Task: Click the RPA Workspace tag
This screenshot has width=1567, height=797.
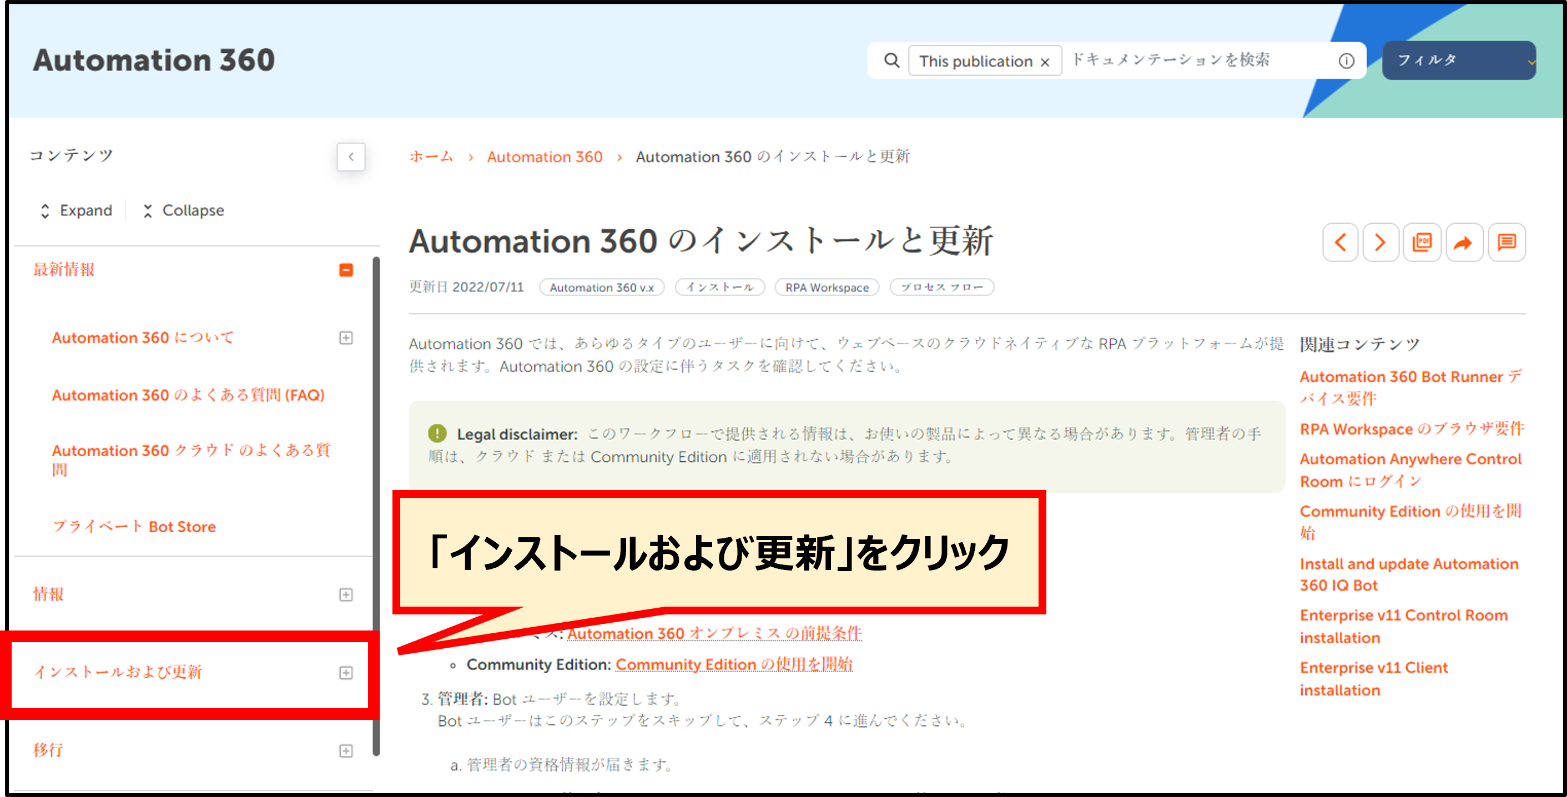Action: 827,287
